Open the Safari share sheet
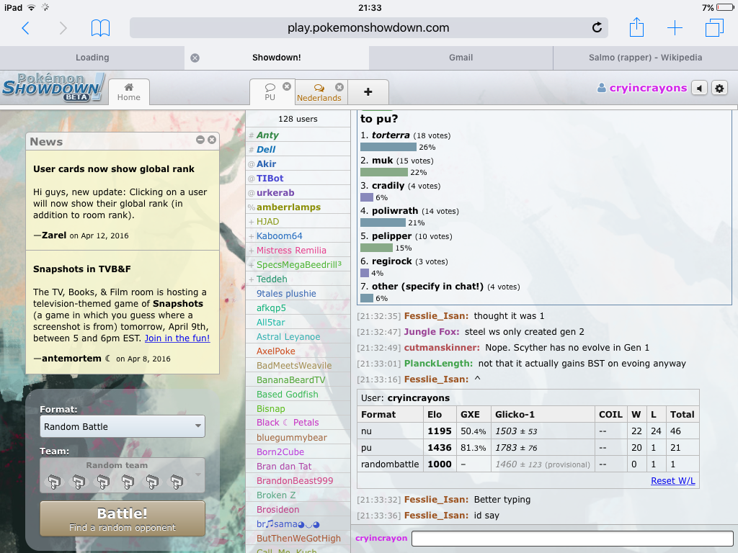The width and height of the screenshot is (738, 553). click(636, 28)
